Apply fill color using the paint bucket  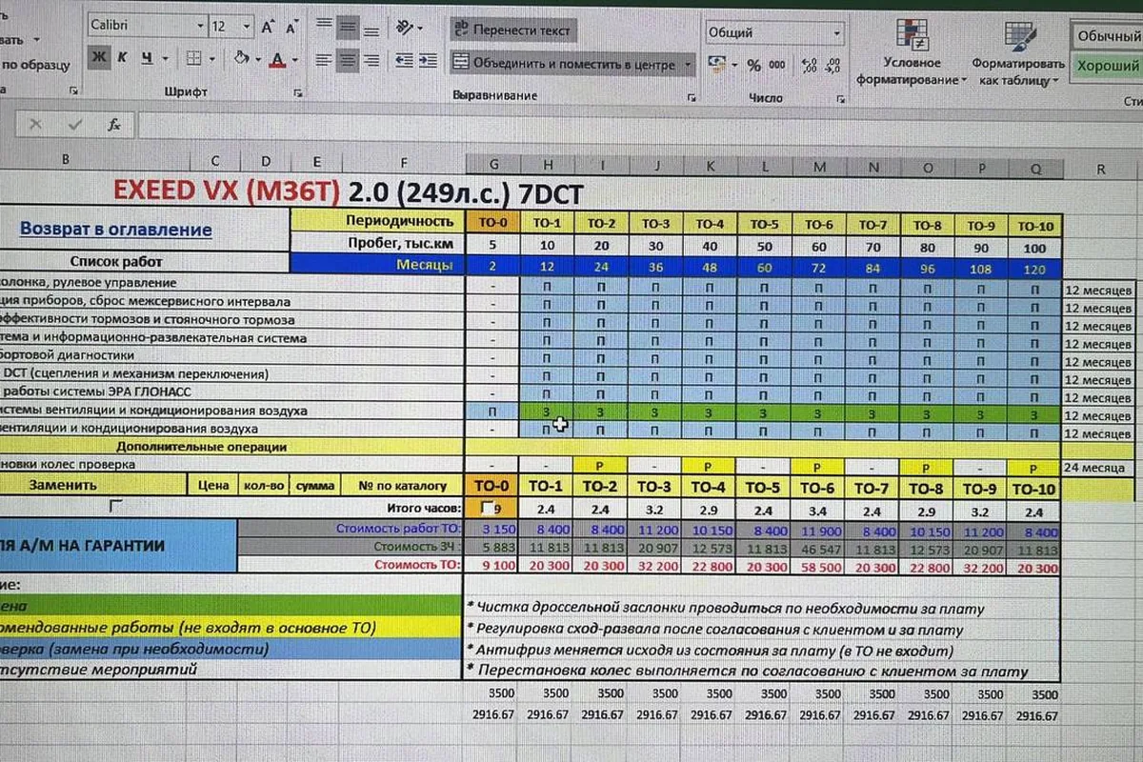pyautogui.click(x=241, y=58)
